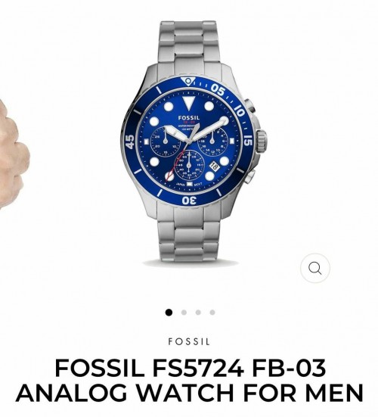Screen dimensions: 378x417
Task: Click the bottom subdial on the watch face
Action: 189,165
